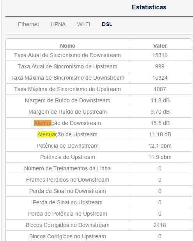Select the highlighted Atenuação de Downstream label

click(x=67, y=123)
